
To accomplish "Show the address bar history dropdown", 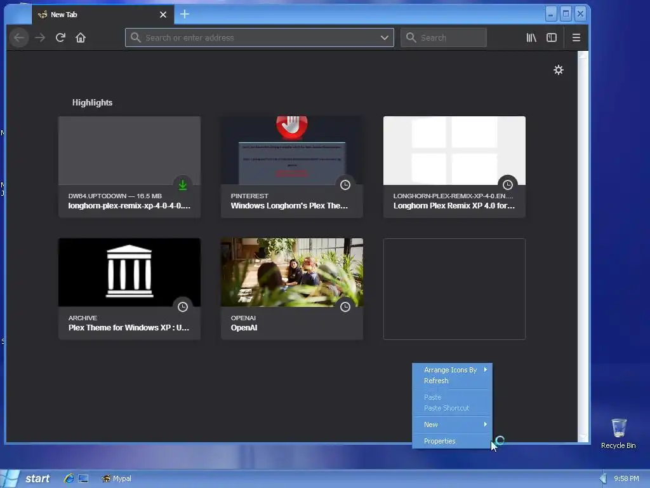I will tap(384, 37).
